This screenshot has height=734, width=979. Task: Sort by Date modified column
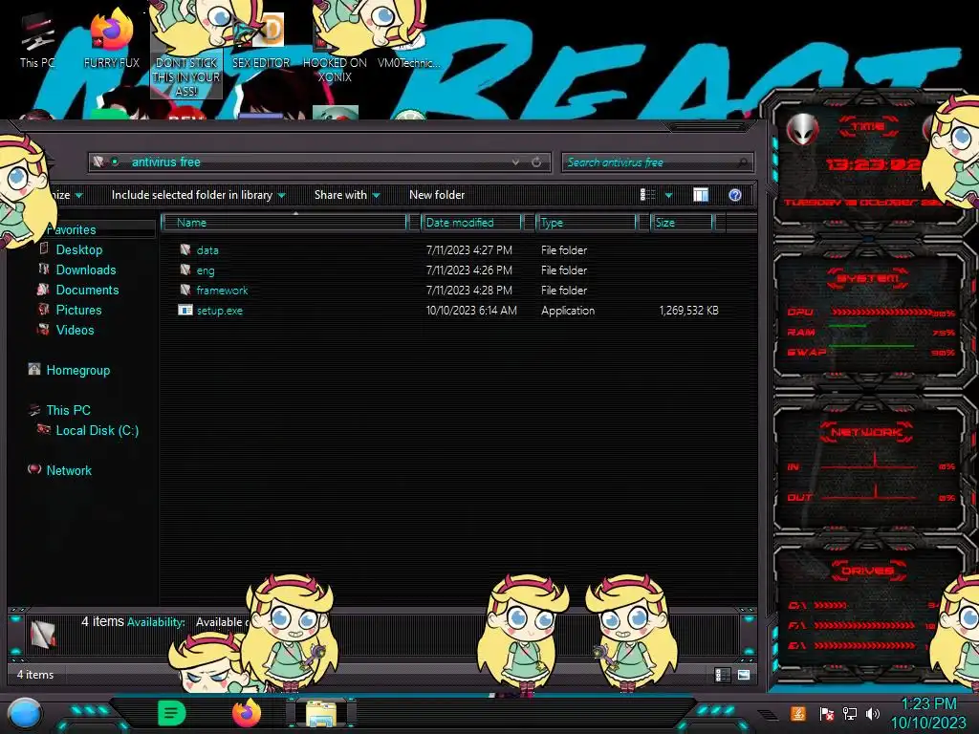471,222
